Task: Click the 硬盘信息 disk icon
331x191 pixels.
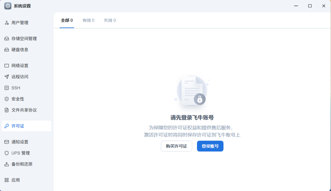Action: coord(7,50)
